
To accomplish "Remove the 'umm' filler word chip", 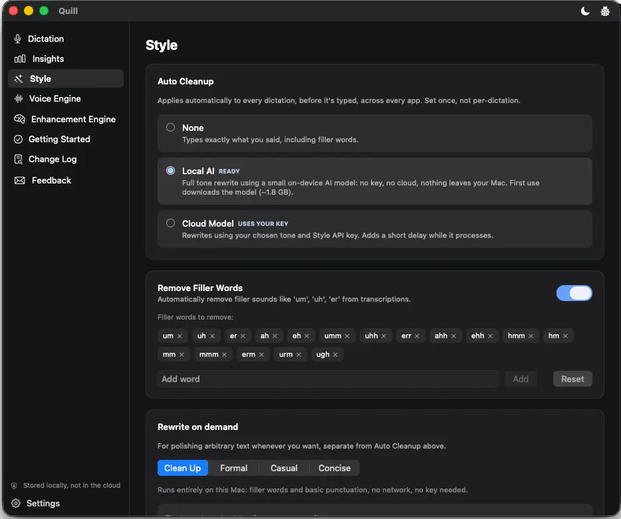I will [347, 336].
